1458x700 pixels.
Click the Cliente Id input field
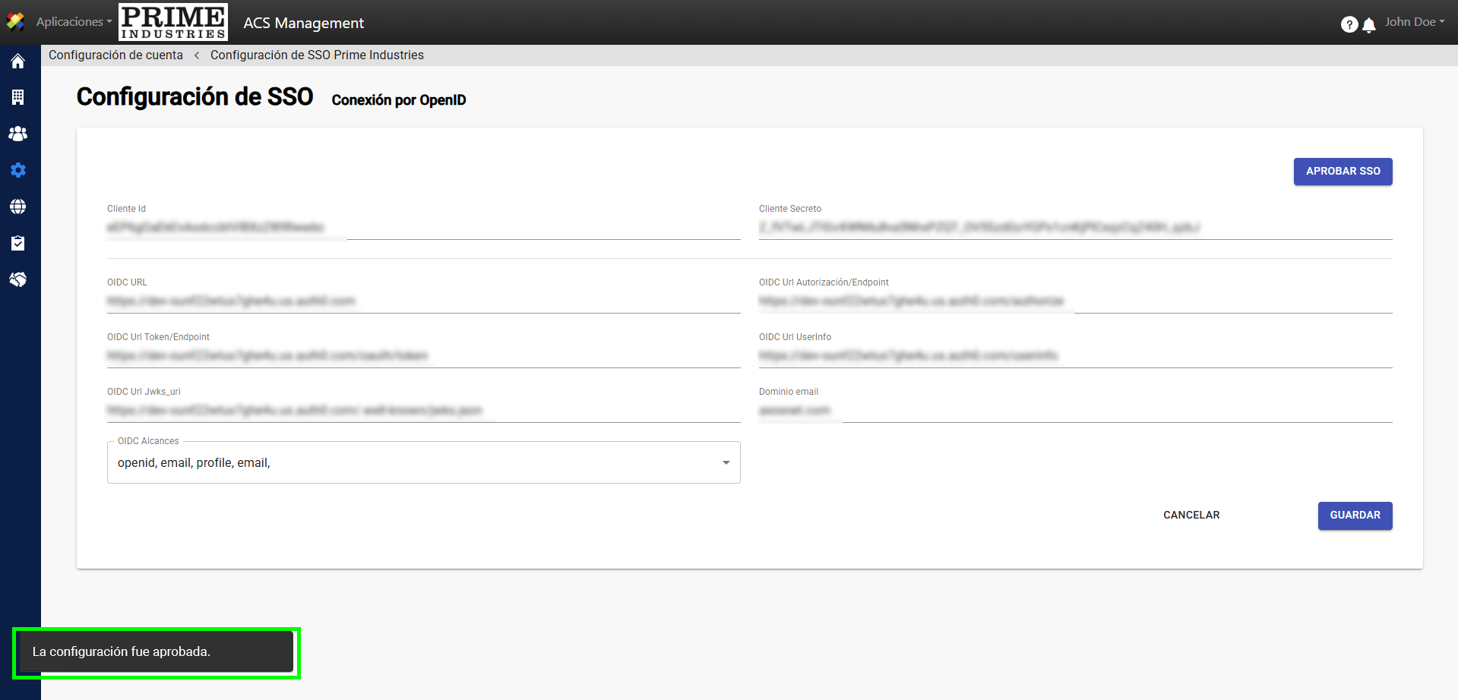click(x=423, y=228)
